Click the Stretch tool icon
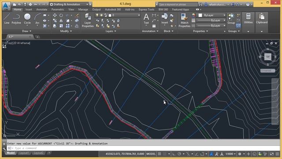Image resolution: width=282 pixels, height=159 pixels. click(55, 26)
